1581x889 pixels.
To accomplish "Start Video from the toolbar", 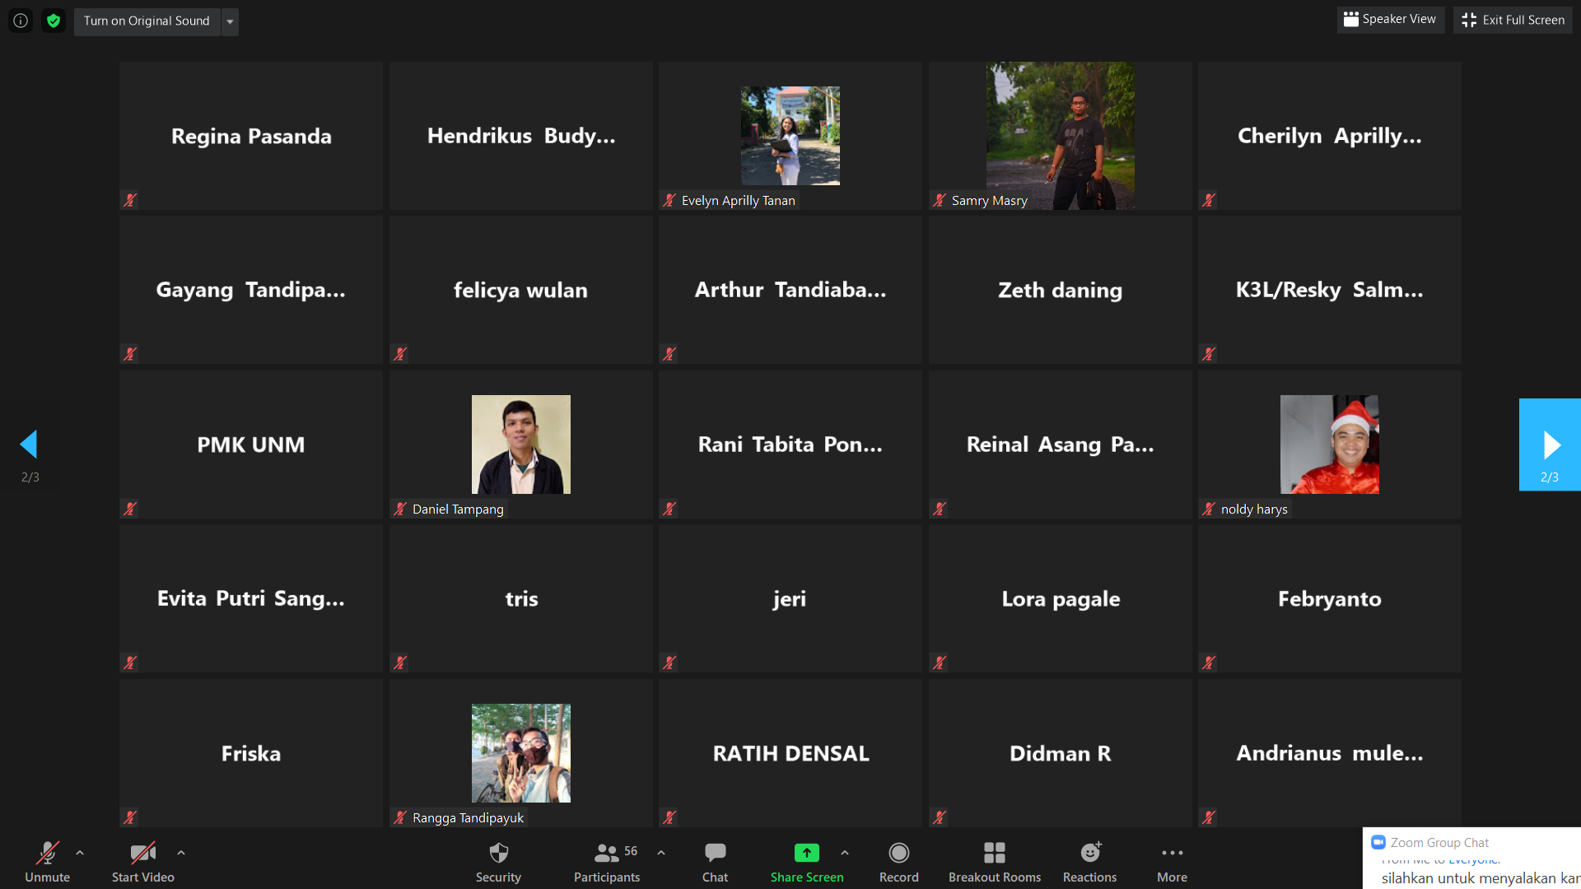I will pyautogui.click(x=143, y=861).
